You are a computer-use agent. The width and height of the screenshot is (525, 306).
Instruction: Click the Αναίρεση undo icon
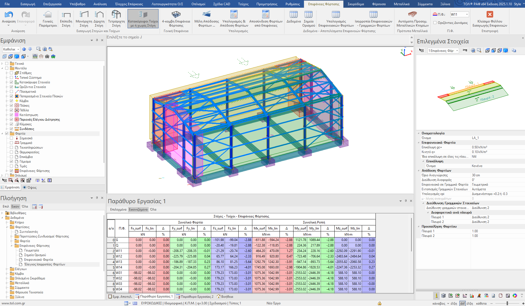click(9, 15)
